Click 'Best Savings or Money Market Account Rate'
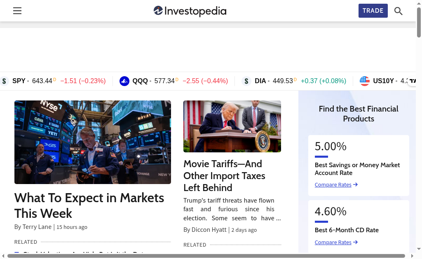This screenshot has width=422, height=259. click(357, 169)
